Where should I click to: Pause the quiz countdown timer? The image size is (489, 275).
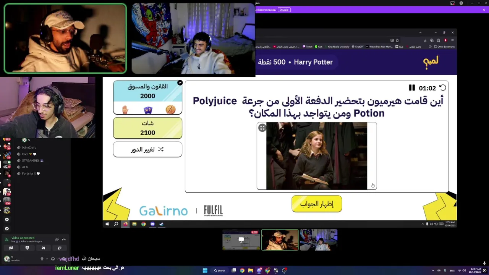(412, 88)
